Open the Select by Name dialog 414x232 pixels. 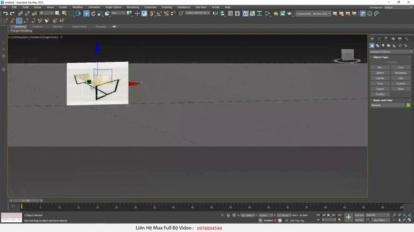[64, 13]
